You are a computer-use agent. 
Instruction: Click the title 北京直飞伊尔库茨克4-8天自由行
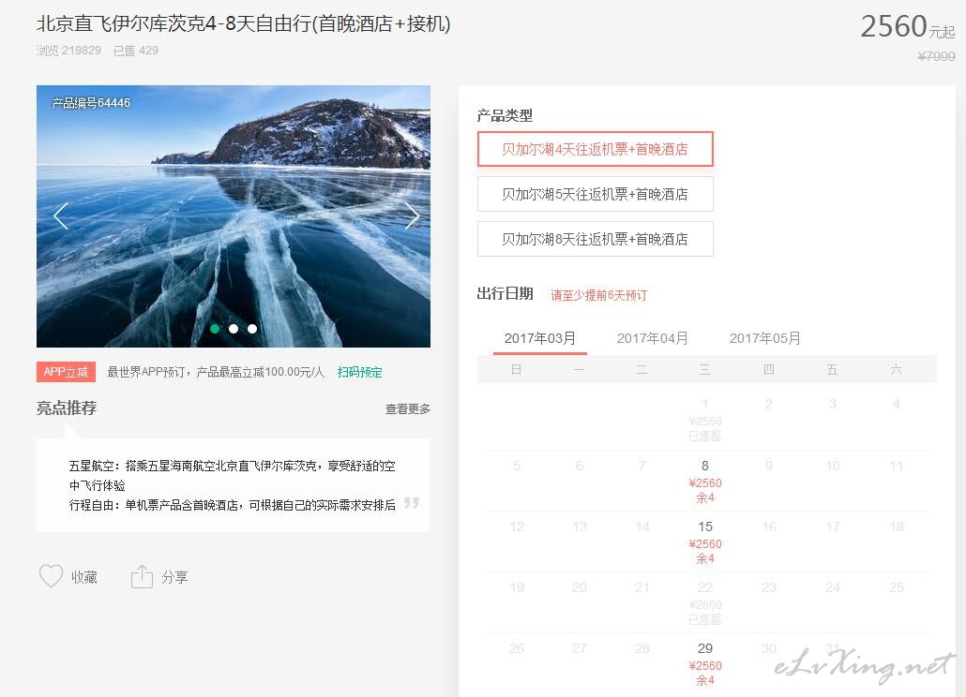point(243,23)
